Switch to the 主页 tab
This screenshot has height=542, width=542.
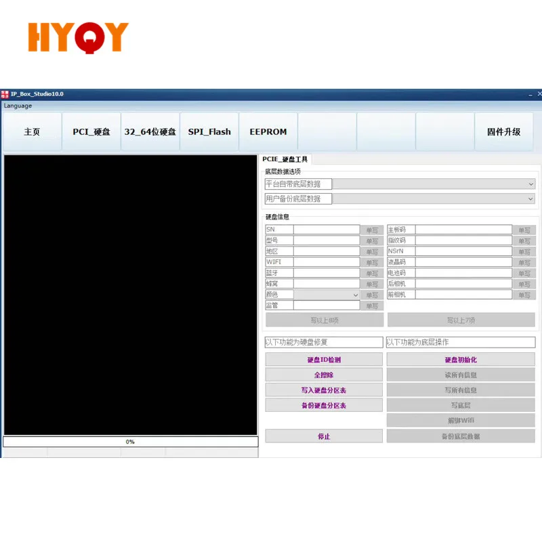(x=32, y=131)
